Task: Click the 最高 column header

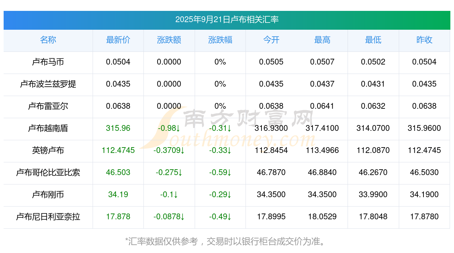Action: click(322, 40)
